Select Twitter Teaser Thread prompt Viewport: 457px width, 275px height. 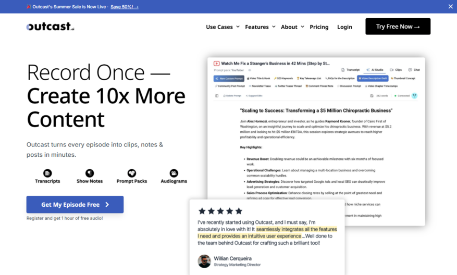[288, 86]
